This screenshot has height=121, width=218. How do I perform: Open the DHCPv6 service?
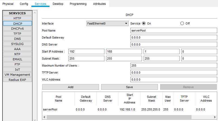point(17,29)
